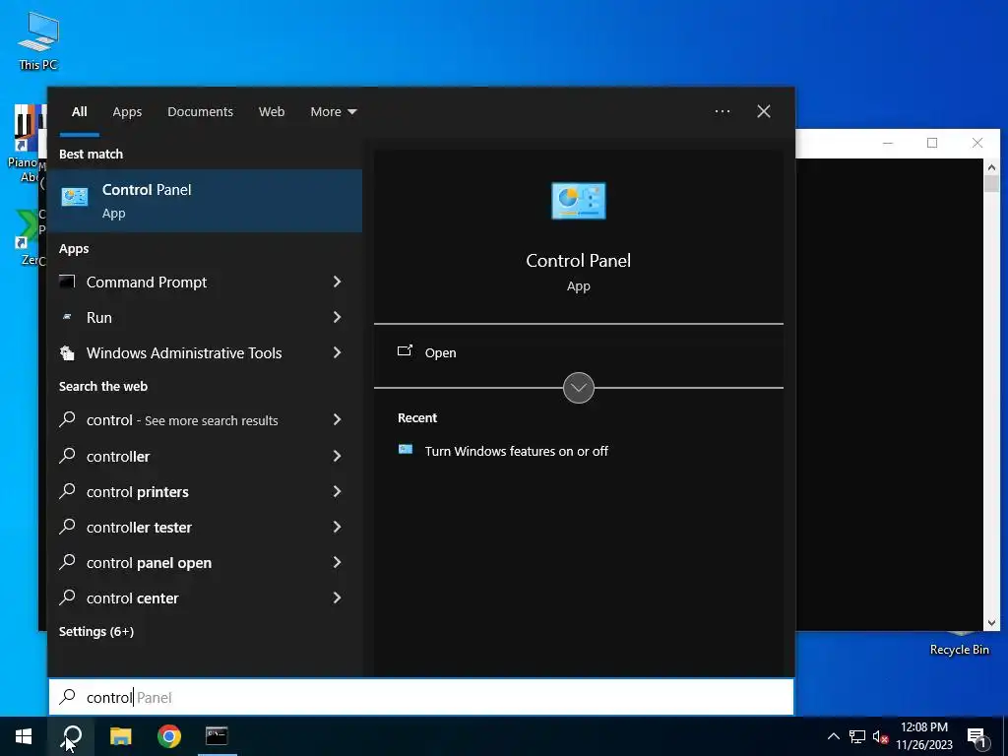Click the search box magnifier icon
Viewport: 1008px width, 756px height.
[68, 697]
